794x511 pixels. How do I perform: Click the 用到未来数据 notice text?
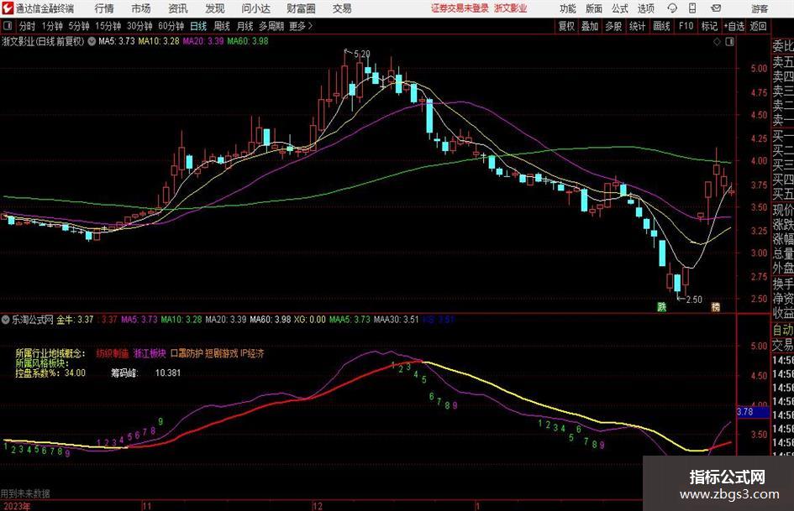click(25, 493)
